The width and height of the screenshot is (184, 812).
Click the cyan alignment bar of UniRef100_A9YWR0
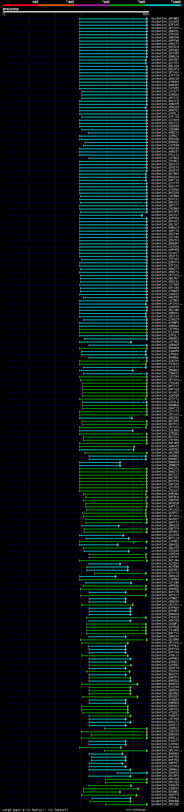pos(114,19)
